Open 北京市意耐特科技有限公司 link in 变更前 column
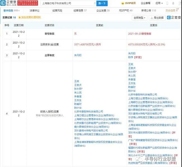Viewport: 182px width, 167px height. (x=88, y=111)
